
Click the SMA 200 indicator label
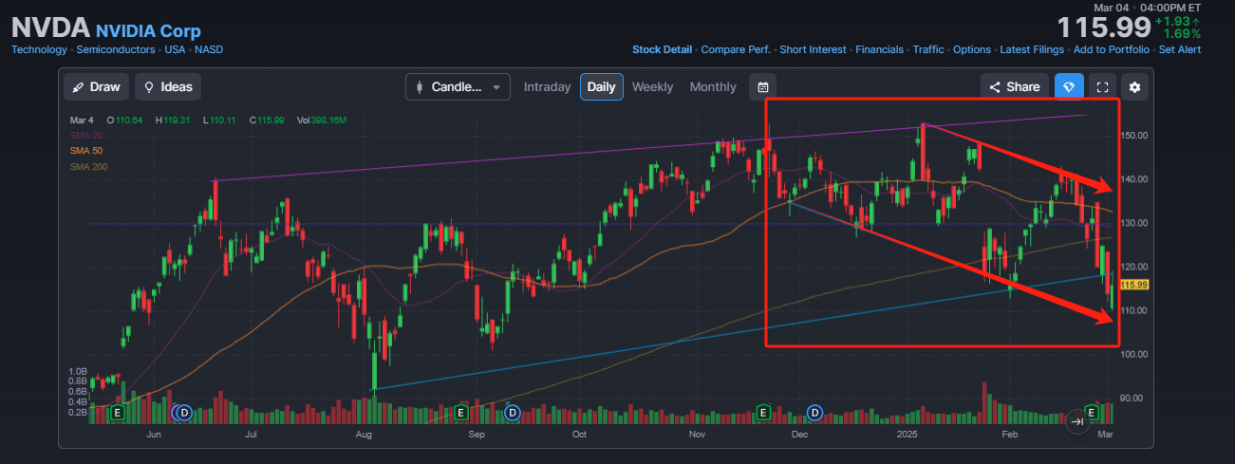(89, 167)
